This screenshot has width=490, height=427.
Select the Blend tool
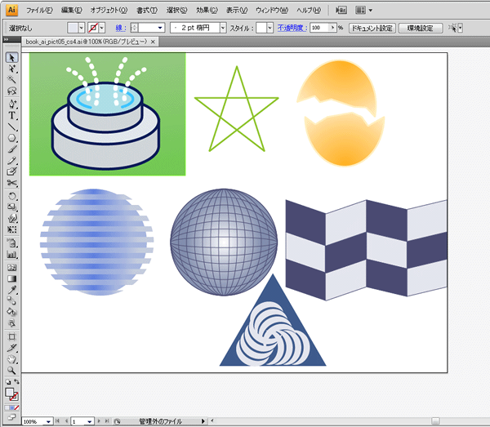pyautogui.click(x=12, y=300)
